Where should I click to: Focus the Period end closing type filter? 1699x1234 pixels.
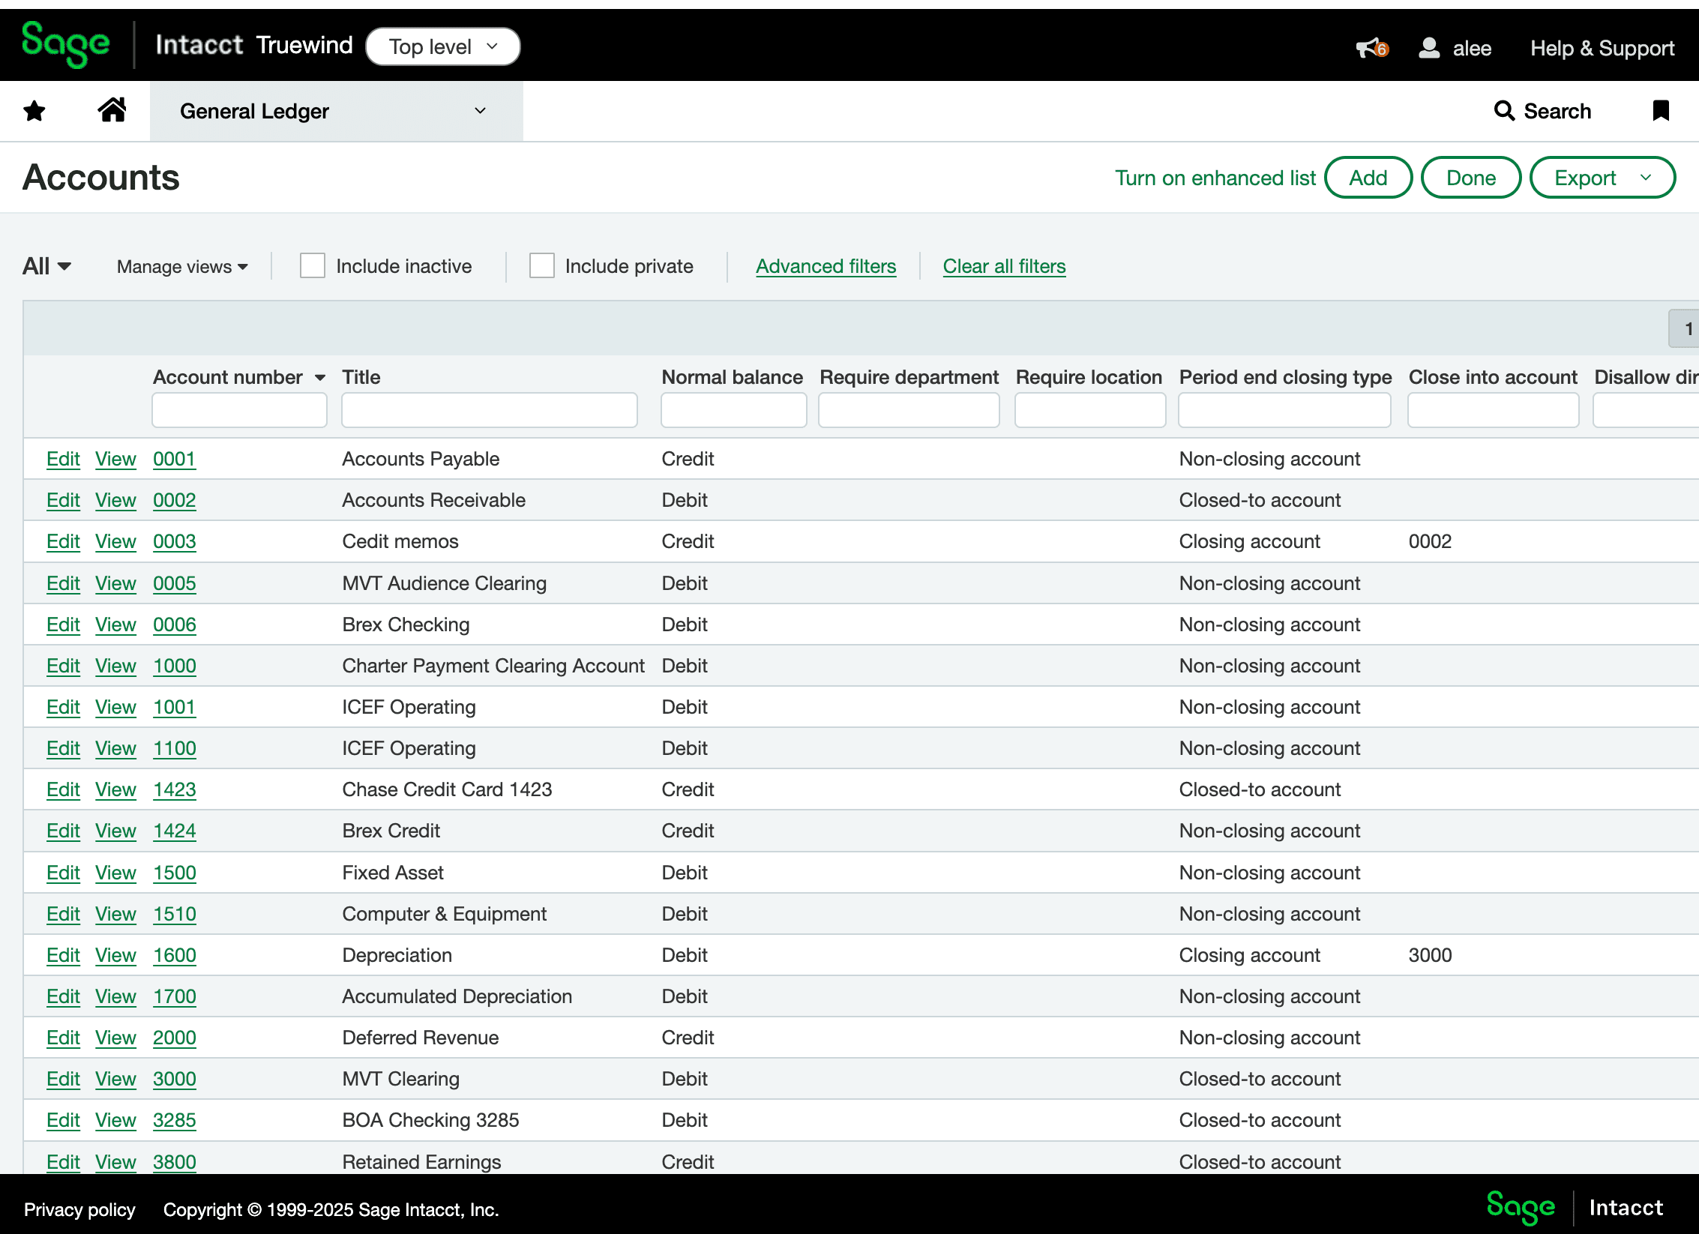[x=1284, y=410]
